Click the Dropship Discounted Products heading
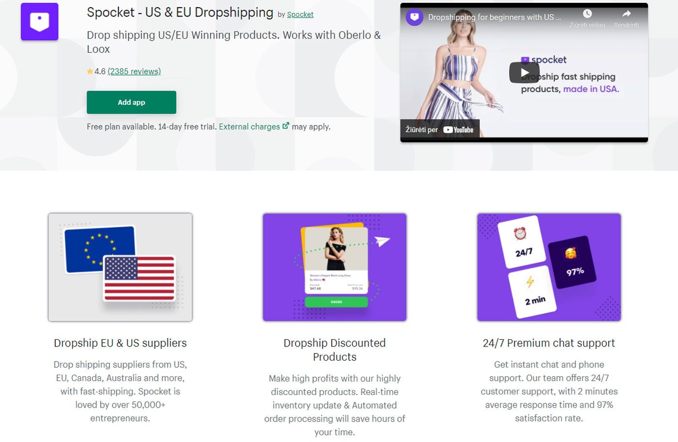The height and width of the screenshot is (442, 678). pyautogui.click(x=335, y=350)
